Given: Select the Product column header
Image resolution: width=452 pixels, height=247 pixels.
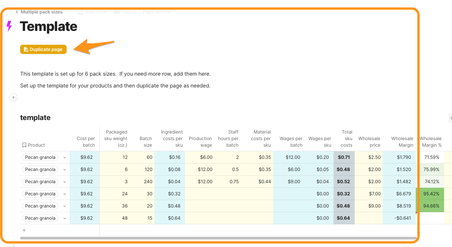Looking at the screenshot, I should (x=33, y=145).
